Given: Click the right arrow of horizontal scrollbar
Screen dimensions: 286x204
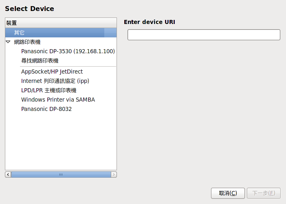Looking at the screenshot, I should (x=114, y=174).
